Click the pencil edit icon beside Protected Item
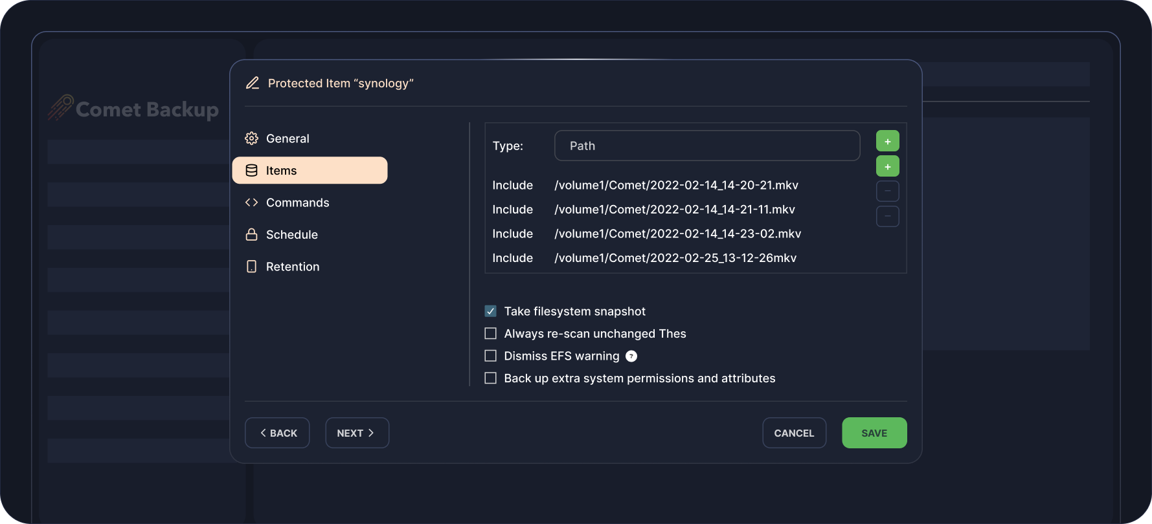1152x524 pixels. coord(253,83)
